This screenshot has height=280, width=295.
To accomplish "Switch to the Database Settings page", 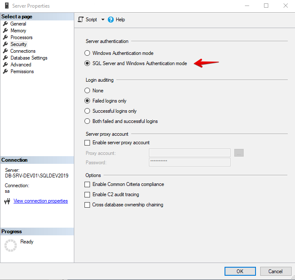I will coord(28,58).
